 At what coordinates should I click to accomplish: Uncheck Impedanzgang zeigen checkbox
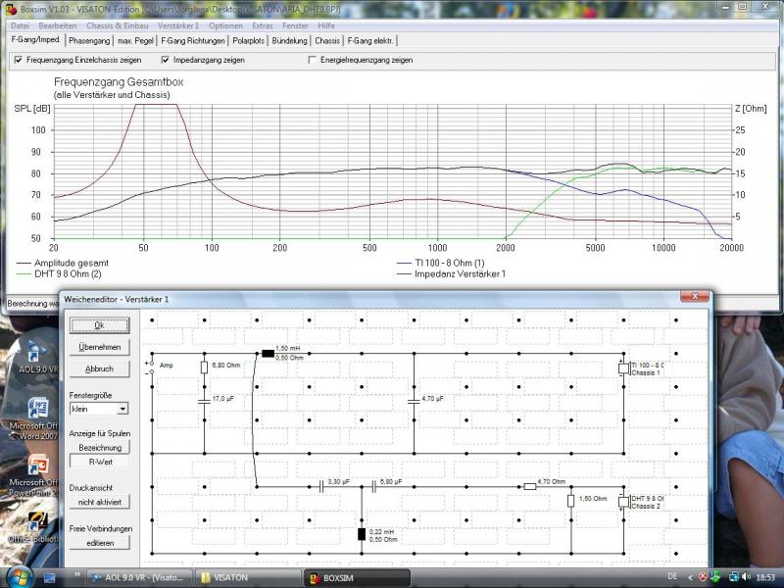(165, 60)
